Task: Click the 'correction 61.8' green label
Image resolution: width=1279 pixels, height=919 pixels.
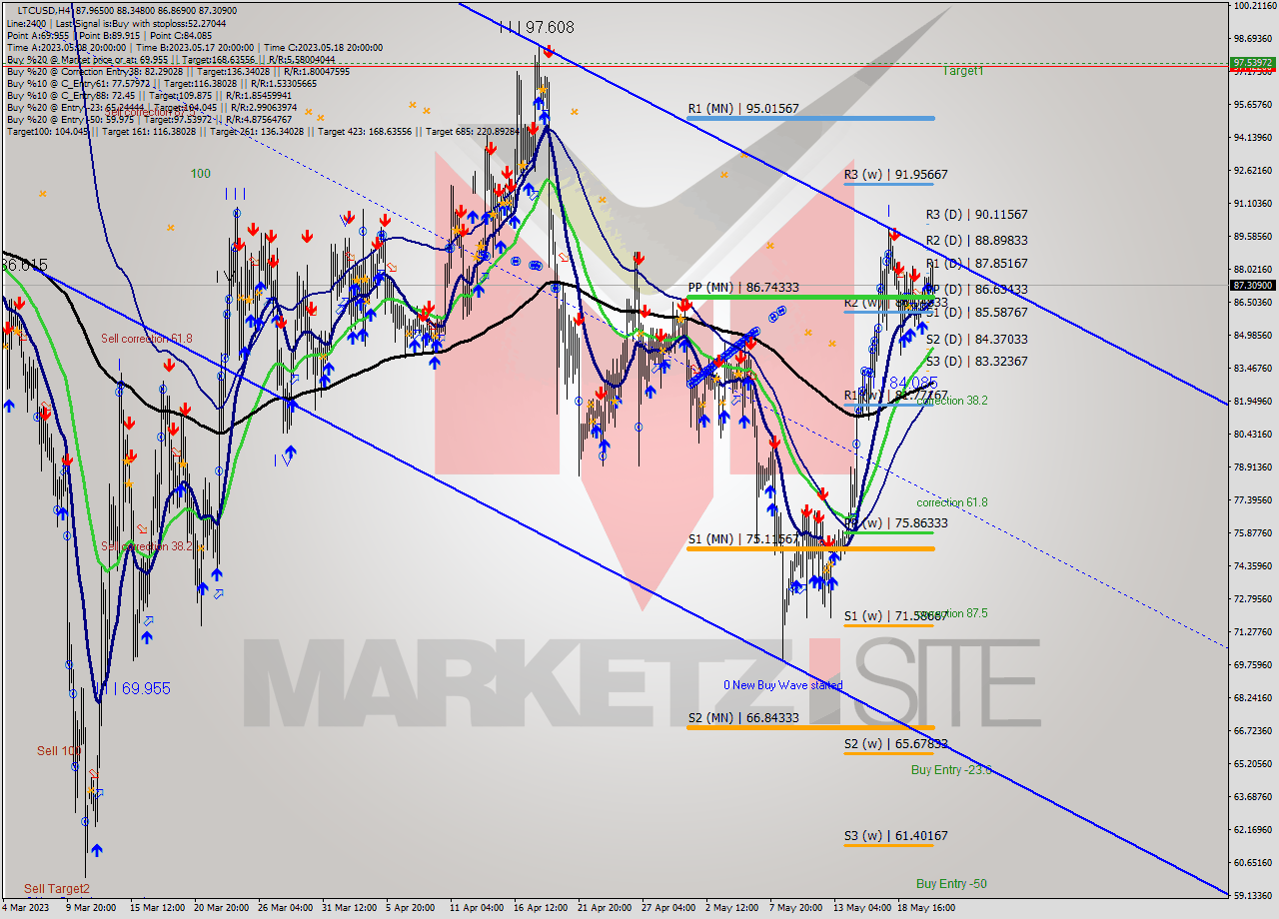Action: 952,502
